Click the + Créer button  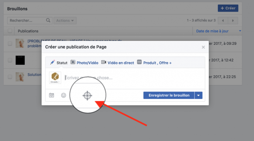(x=228, y=8)
